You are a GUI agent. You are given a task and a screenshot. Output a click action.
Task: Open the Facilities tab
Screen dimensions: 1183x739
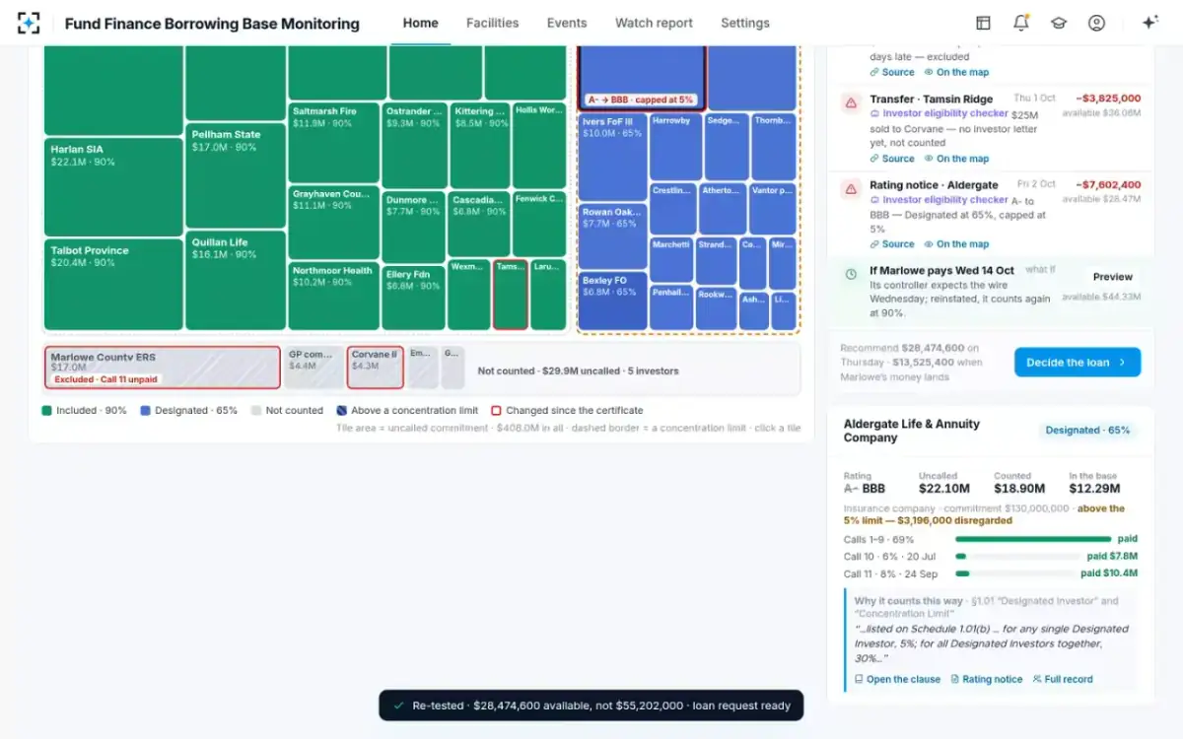492,23
